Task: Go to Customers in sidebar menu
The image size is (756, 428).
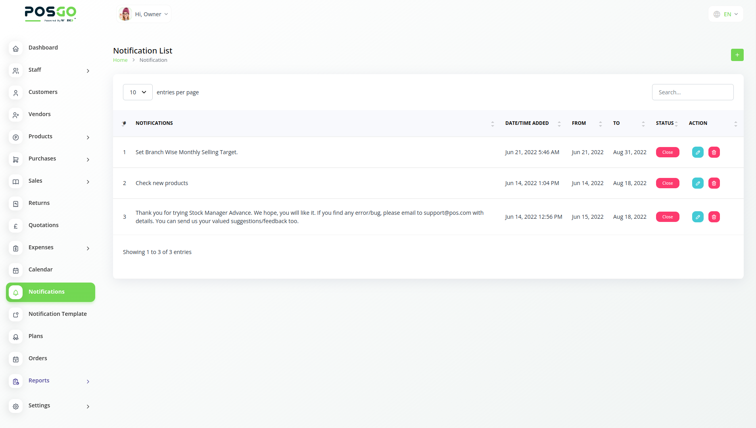Action: tap(43, 92)
